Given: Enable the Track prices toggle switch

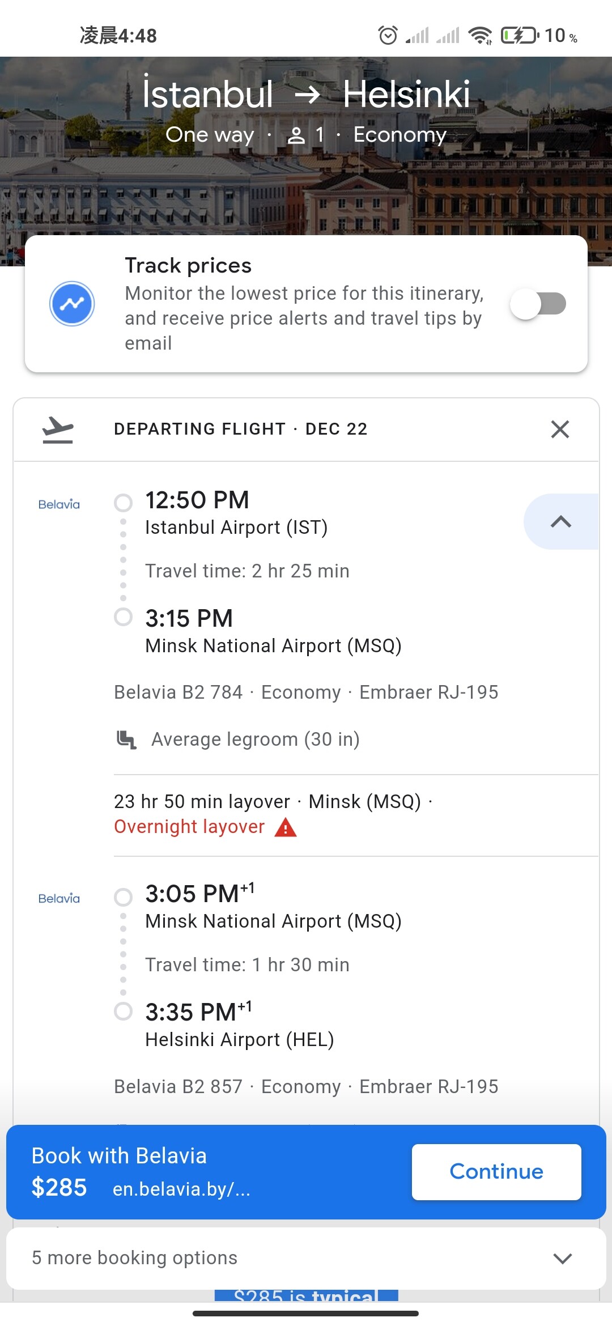Looking at the screenshot, I should (x=538, y=304).
